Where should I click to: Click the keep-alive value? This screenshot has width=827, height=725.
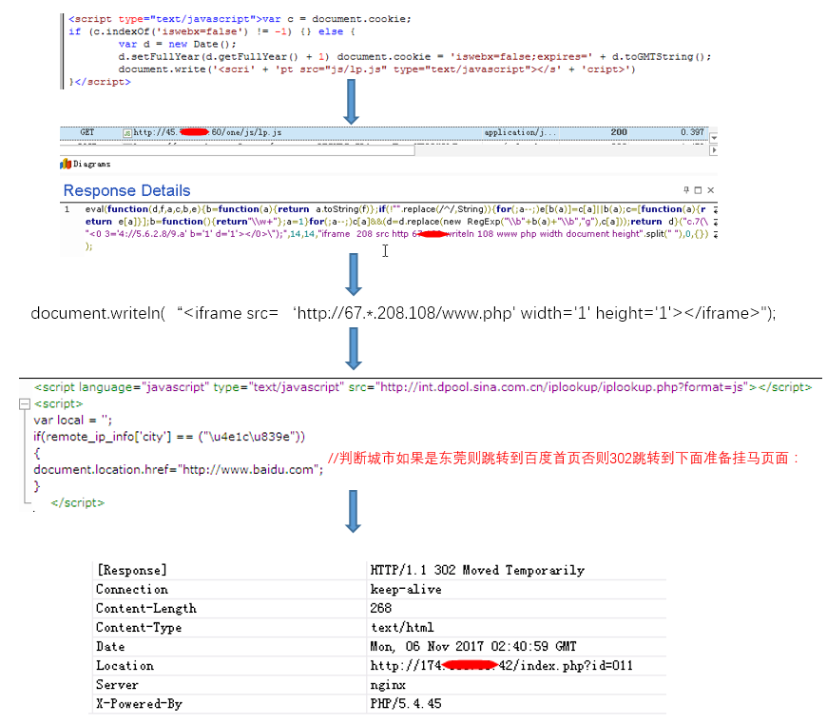[x=406, y=589]
